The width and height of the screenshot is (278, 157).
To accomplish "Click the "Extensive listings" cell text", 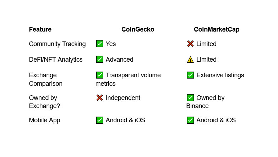I will [x=220, y=75].
